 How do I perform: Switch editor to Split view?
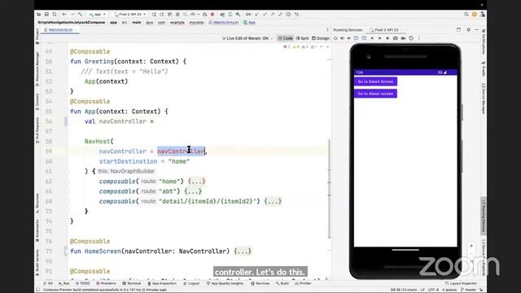(302, 38)
